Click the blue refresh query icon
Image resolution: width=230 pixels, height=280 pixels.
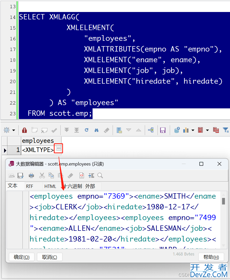[x=87, y=130]
